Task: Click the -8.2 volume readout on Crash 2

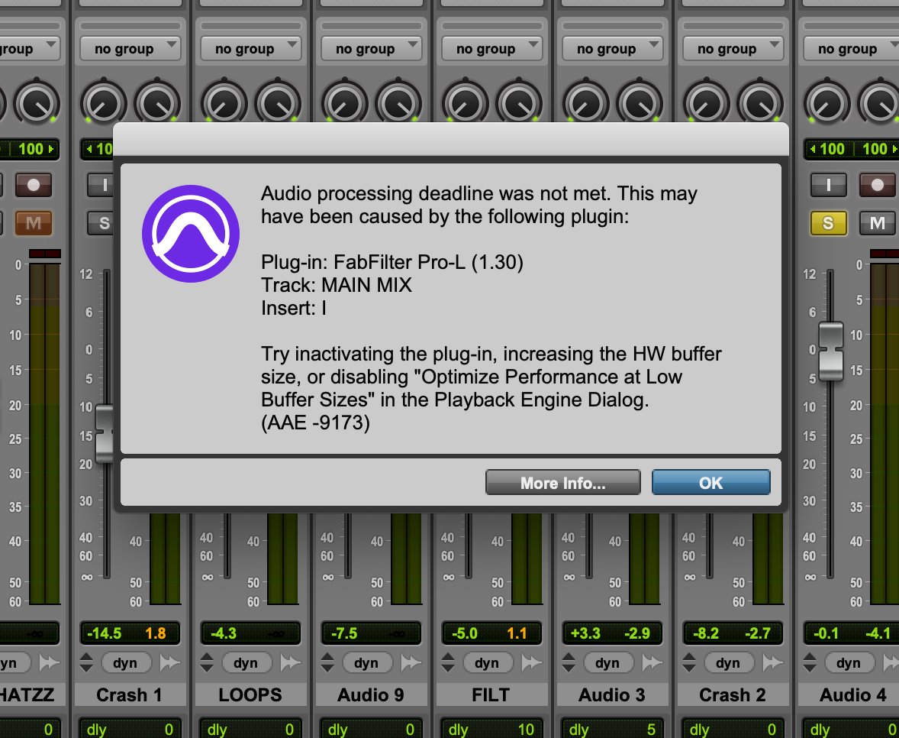Action: point(706,633)
